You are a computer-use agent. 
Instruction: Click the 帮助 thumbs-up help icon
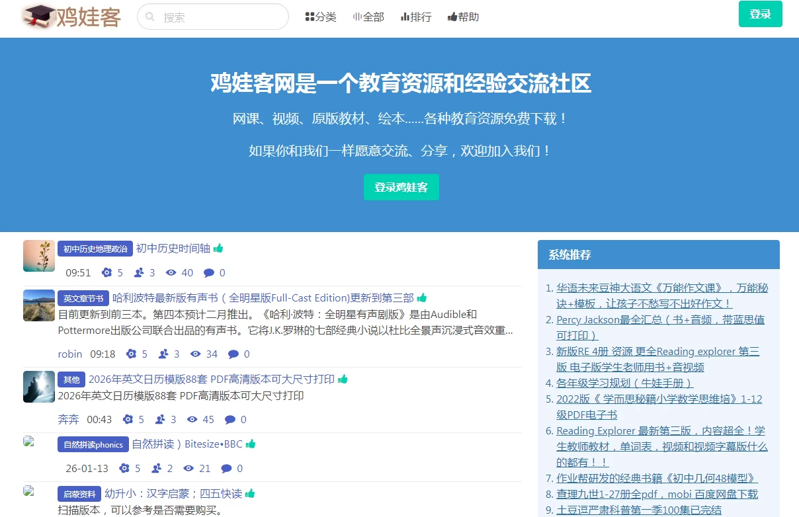[x=452, y=17]
